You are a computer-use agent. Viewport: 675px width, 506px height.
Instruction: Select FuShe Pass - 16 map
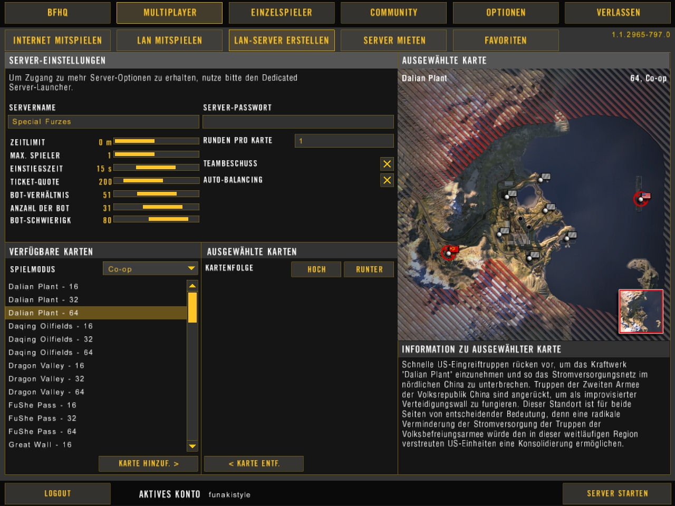click(96, 405)
